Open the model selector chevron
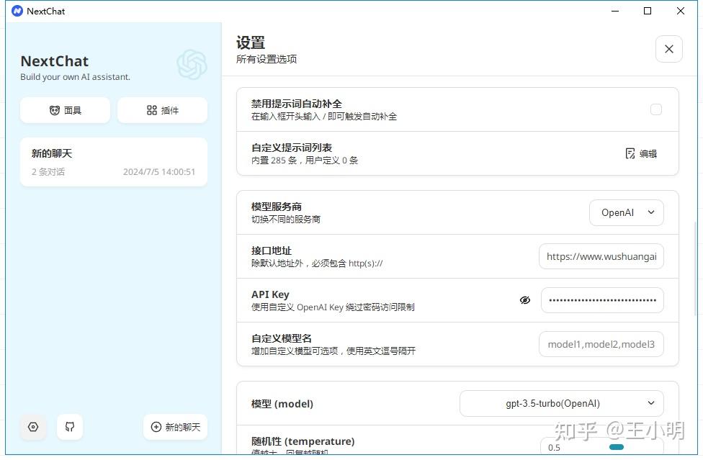Screen dimensions: 703x460 pos(650,404)
